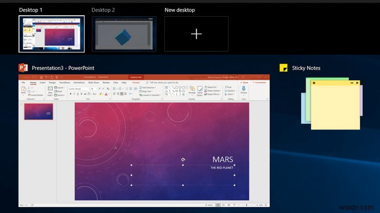
Task: Toggle Italic formatting
Action: click(74, 94)
